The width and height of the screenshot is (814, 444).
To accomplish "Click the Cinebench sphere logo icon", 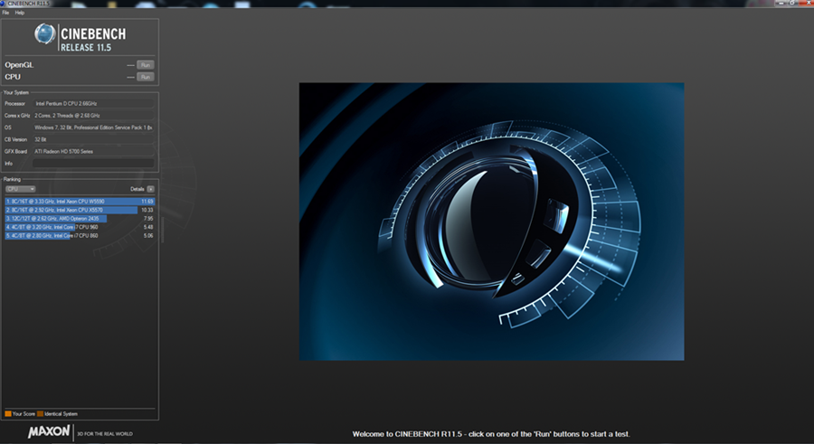I will pos(45,35).
